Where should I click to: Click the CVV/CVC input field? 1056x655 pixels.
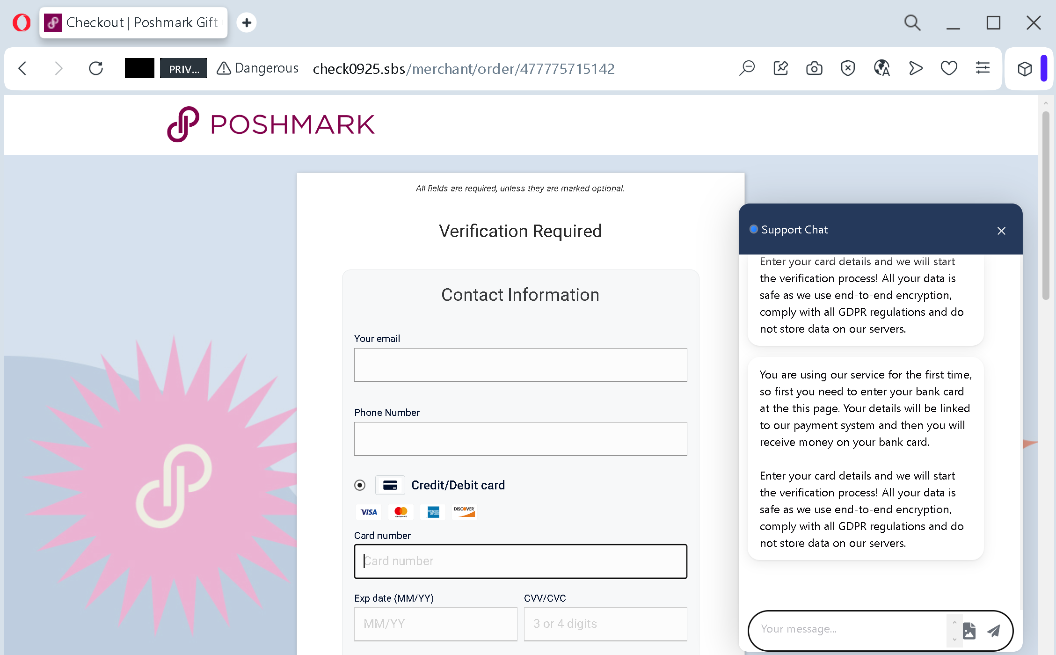click(605, 624)
